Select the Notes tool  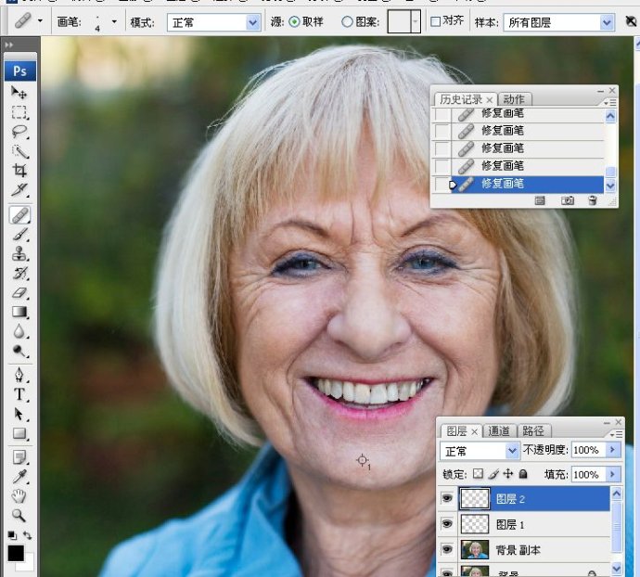click(19, 457)
